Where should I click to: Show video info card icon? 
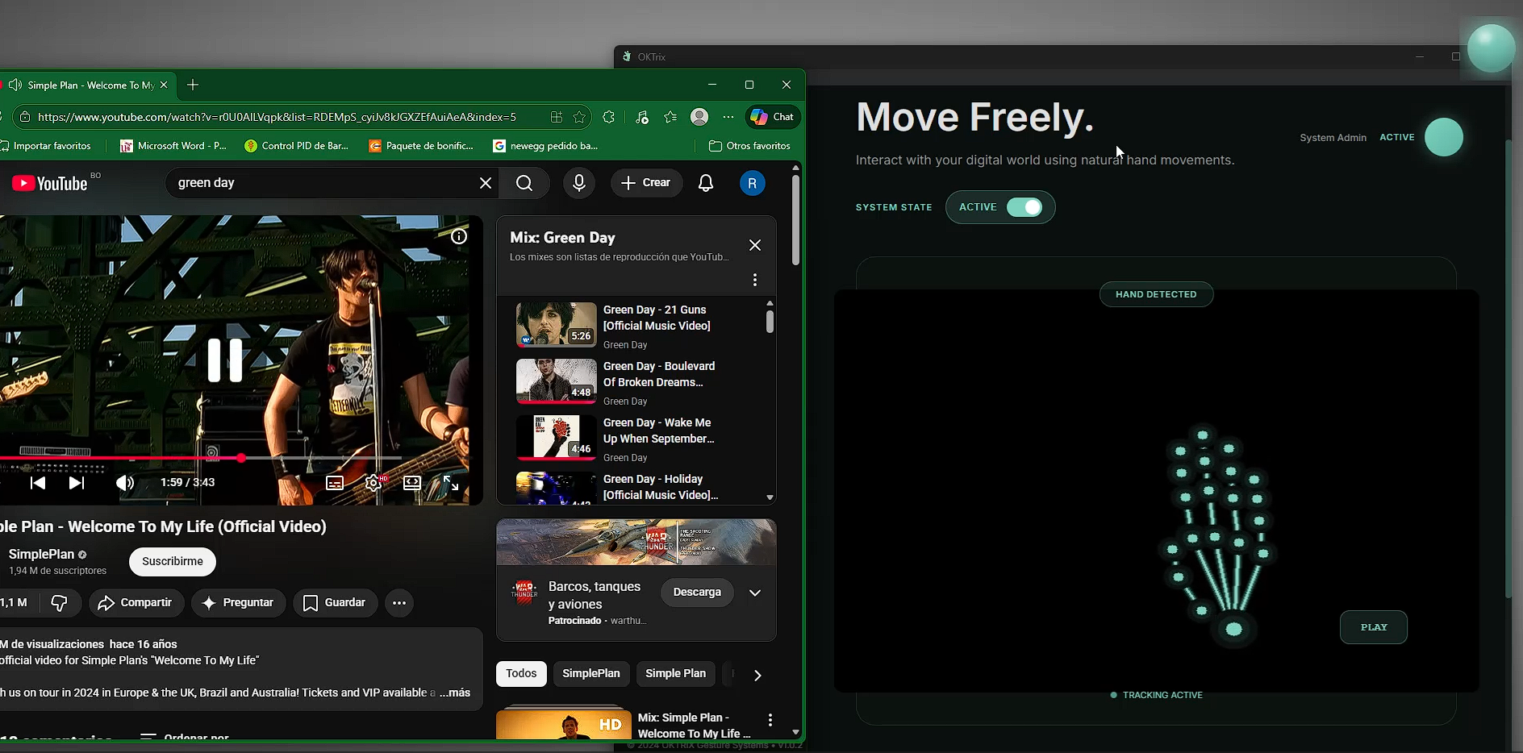coord(459,236)
